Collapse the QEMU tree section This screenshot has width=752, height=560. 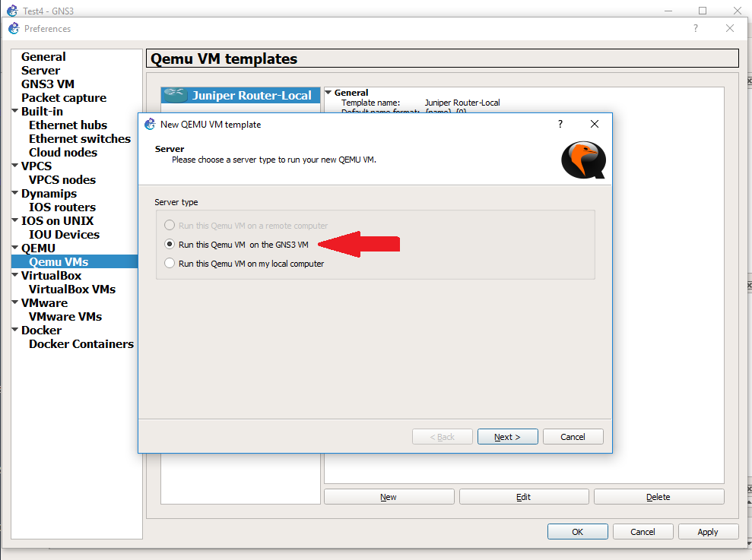pos(15,248)
